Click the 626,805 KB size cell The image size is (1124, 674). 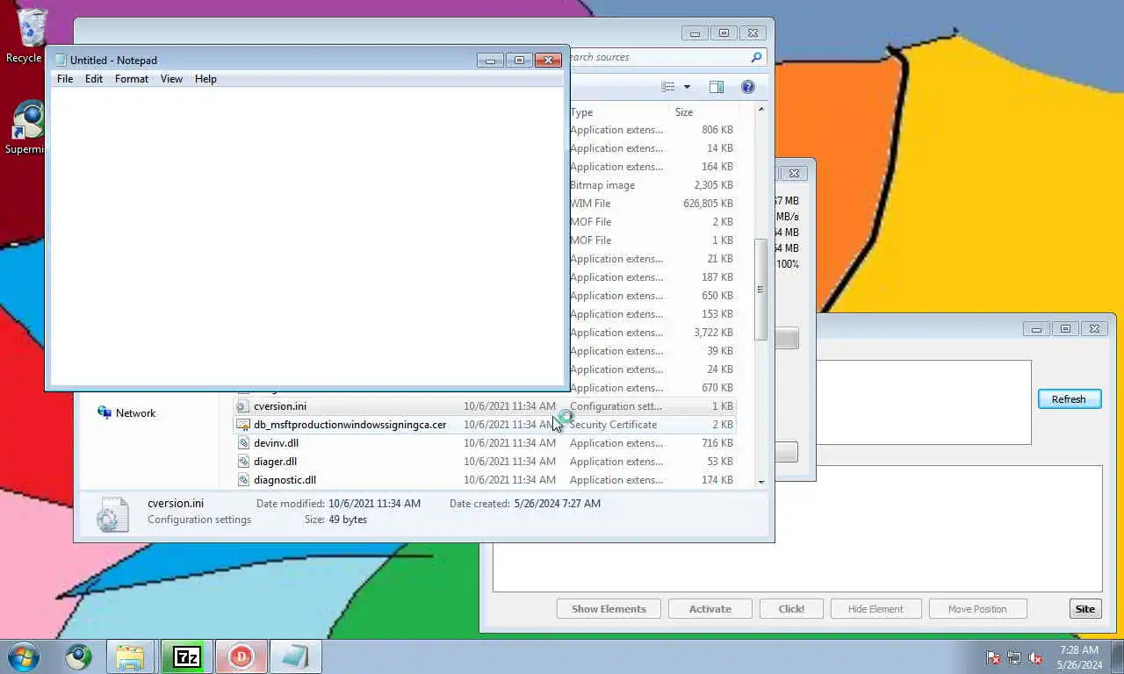coord(708,204)
